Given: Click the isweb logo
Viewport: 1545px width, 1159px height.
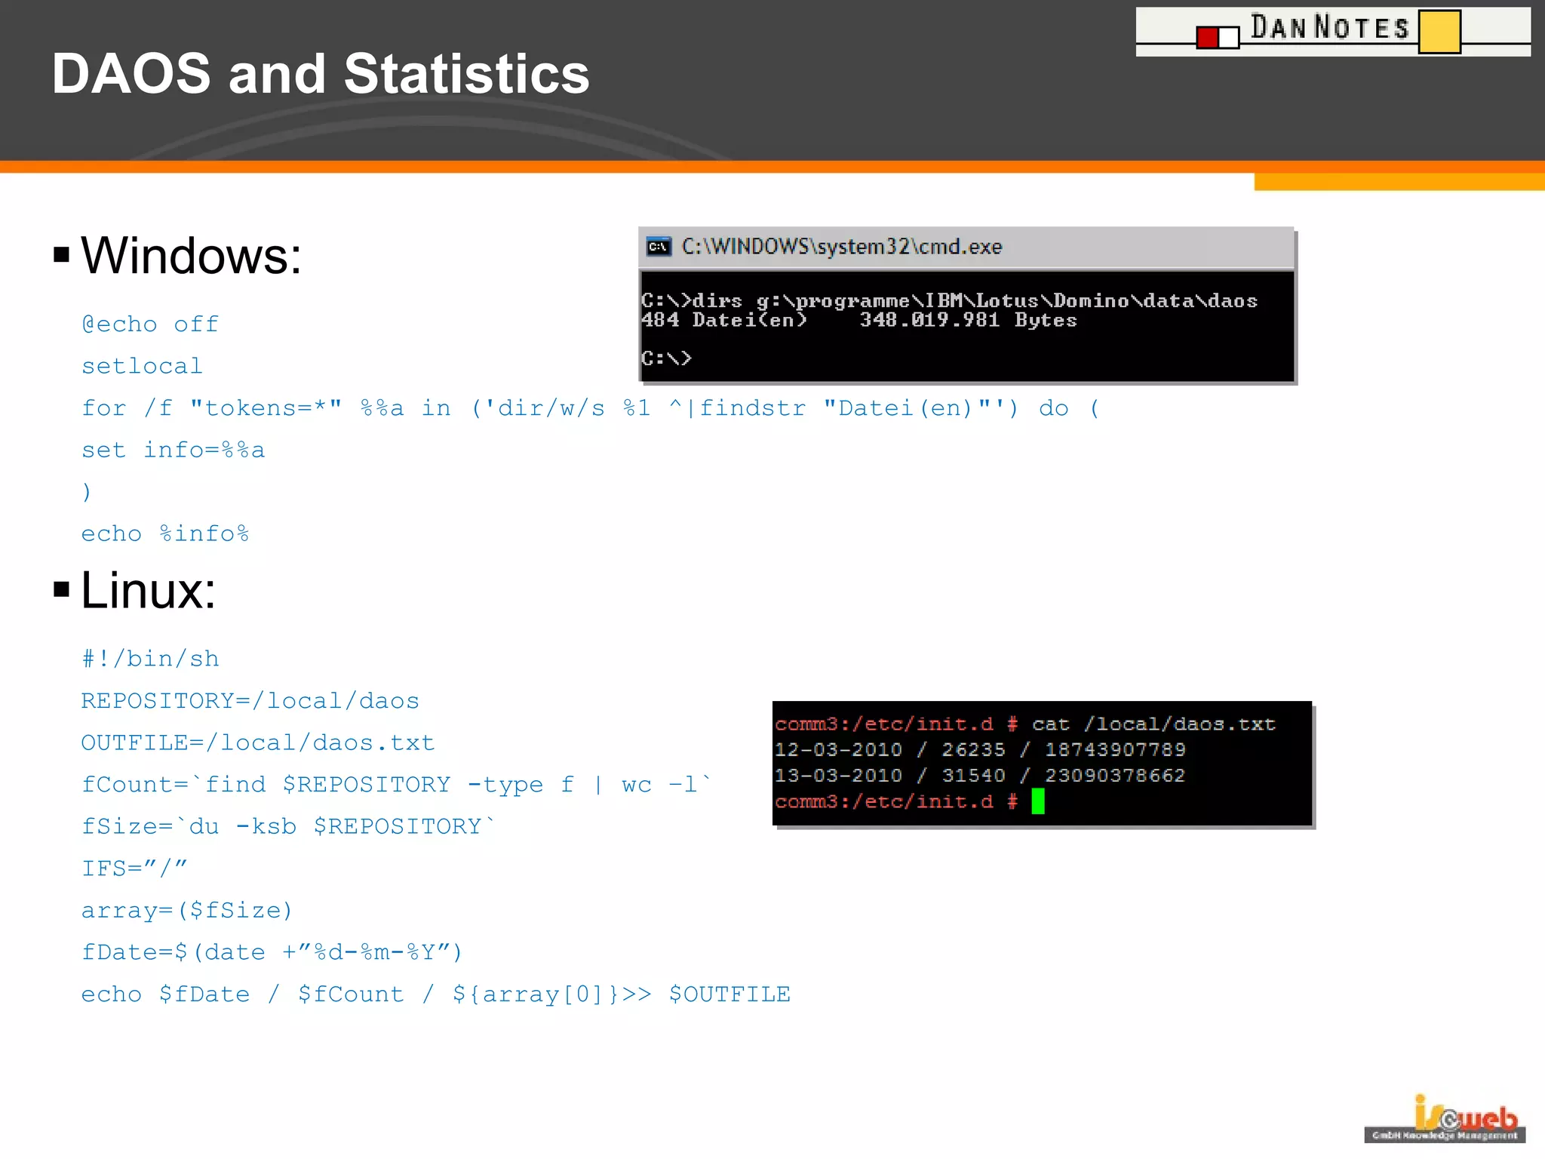Looking at the screenshot, I should [1445, 1119].
